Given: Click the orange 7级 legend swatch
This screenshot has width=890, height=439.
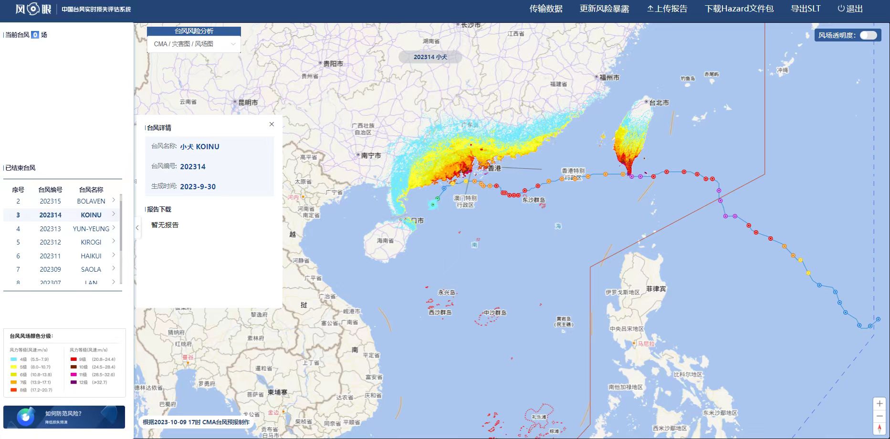Looking at the screenshot, I should point(13,382).
